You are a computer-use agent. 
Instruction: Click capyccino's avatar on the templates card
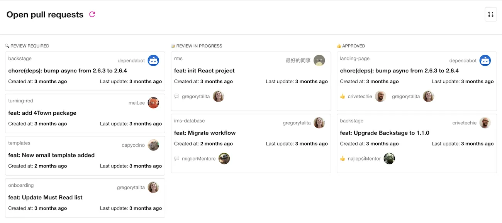click(x=153, y=145)
